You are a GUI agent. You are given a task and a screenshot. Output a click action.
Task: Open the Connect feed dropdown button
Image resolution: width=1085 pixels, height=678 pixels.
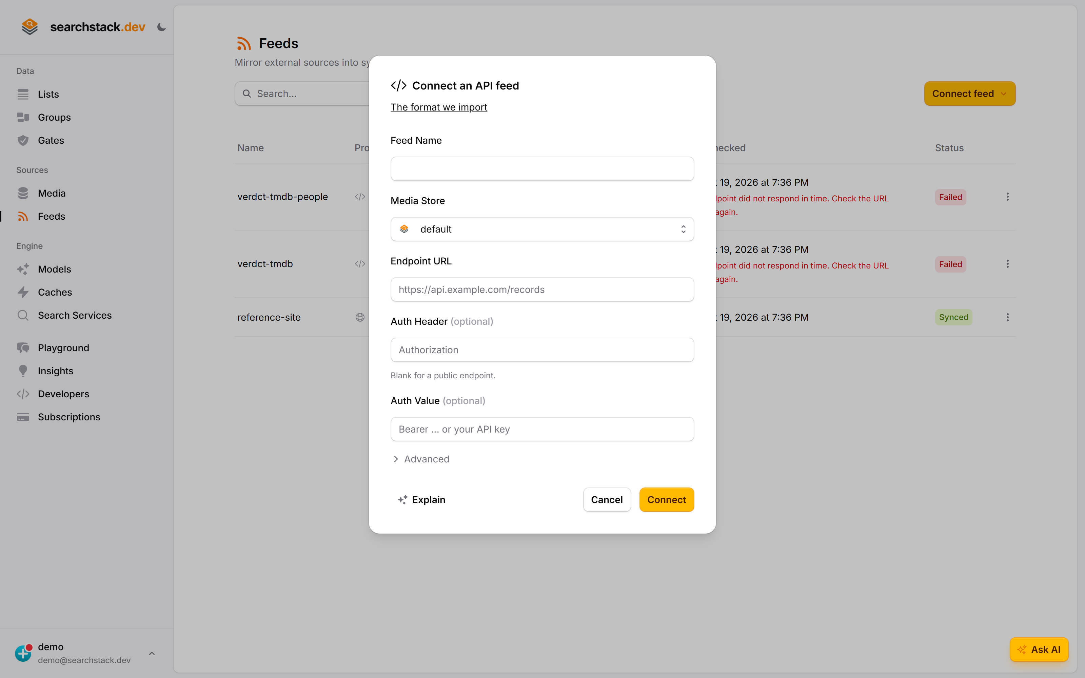[x=969, y=93]
